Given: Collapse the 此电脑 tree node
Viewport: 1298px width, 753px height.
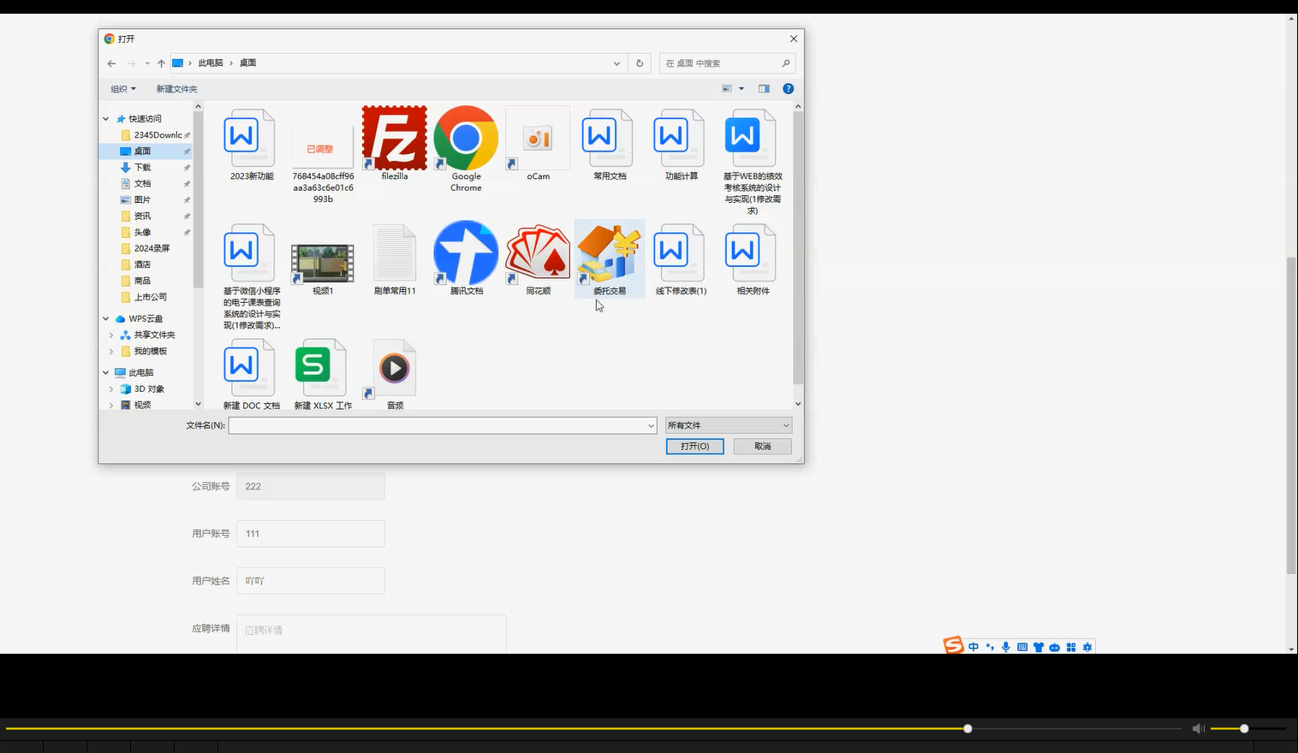Looking at the screenshot, I should [106, 373].
